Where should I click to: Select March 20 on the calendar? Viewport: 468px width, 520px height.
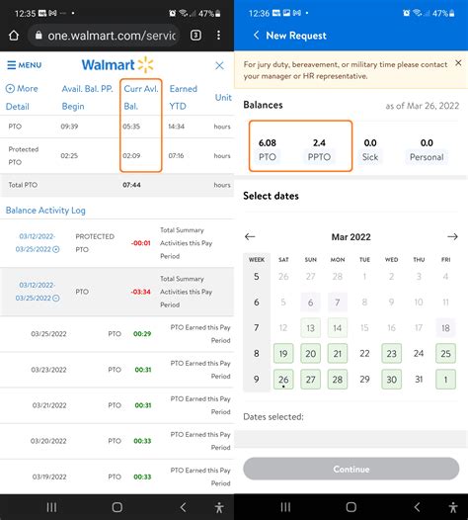(310, 354)
